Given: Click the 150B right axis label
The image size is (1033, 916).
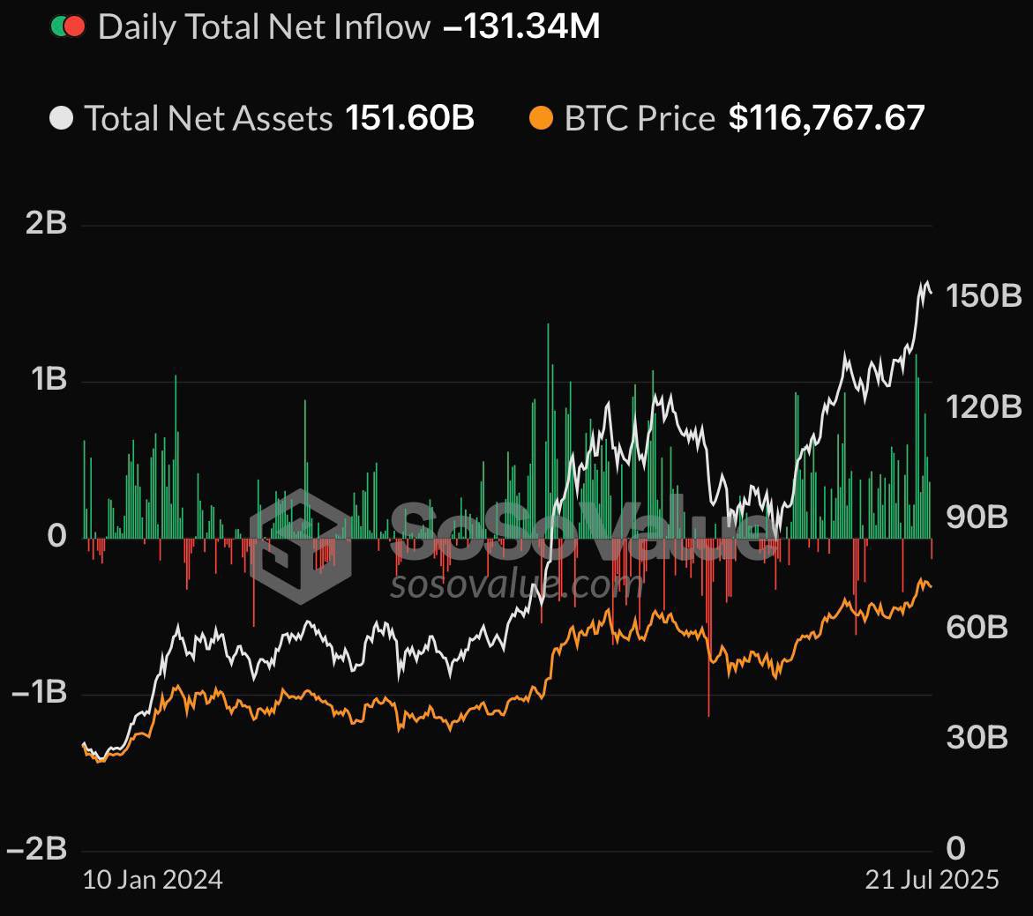Looking at the screenshot, I should pyautogui.click(x=984, y=296).
